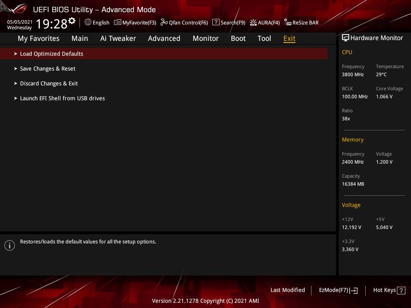The height and width of the screenshot is (308, 411).
Task: Click Last Modified
Action: pos(287,290)
